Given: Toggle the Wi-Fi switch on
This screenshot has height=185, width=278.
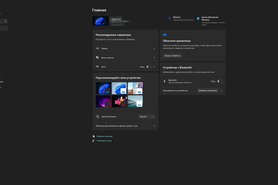Looking at the screenshot, I should 148,67.
